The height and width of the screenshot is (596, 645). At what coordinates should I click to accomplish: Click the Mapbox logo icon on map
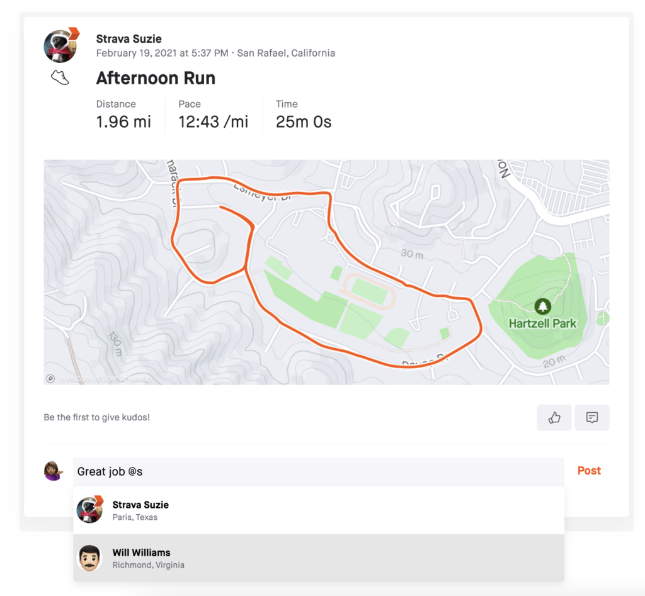[50, 378]
